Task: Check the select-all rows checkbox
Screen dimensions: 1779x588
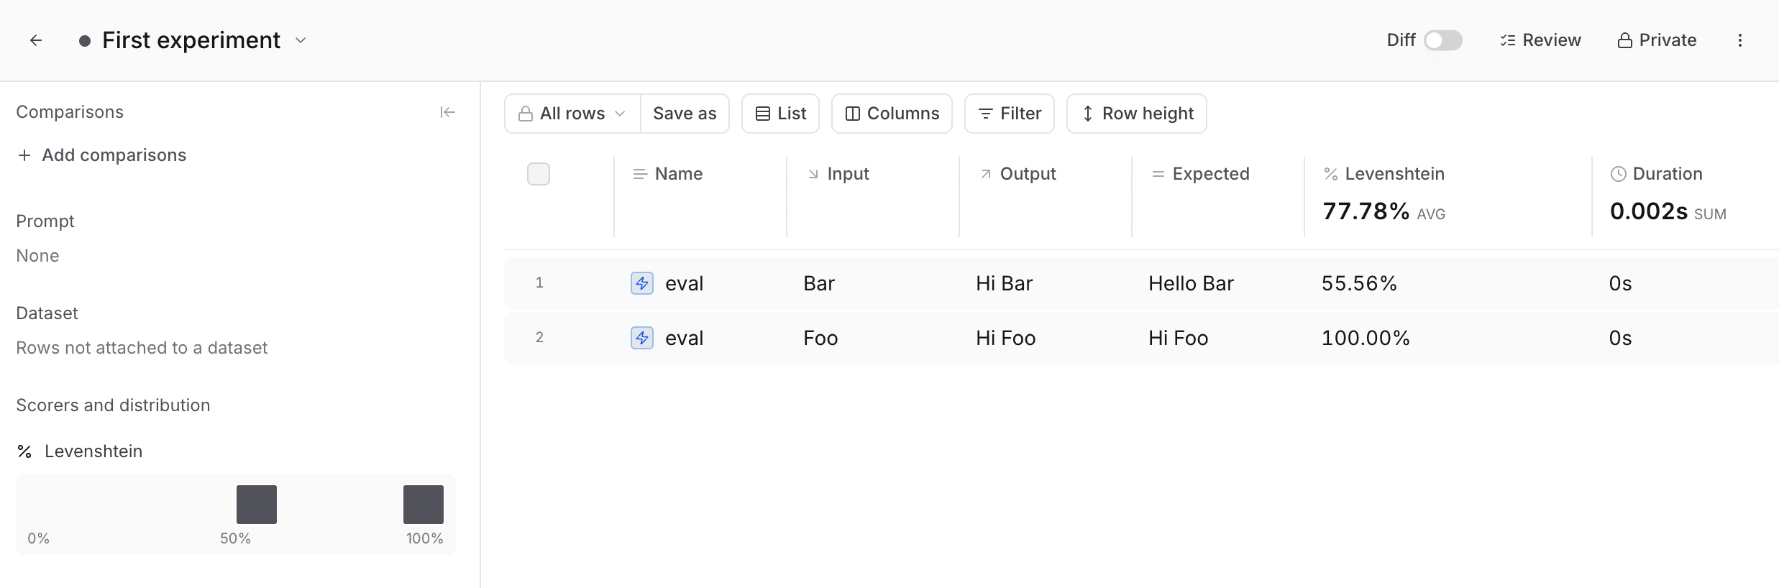Action: point(538,174)
